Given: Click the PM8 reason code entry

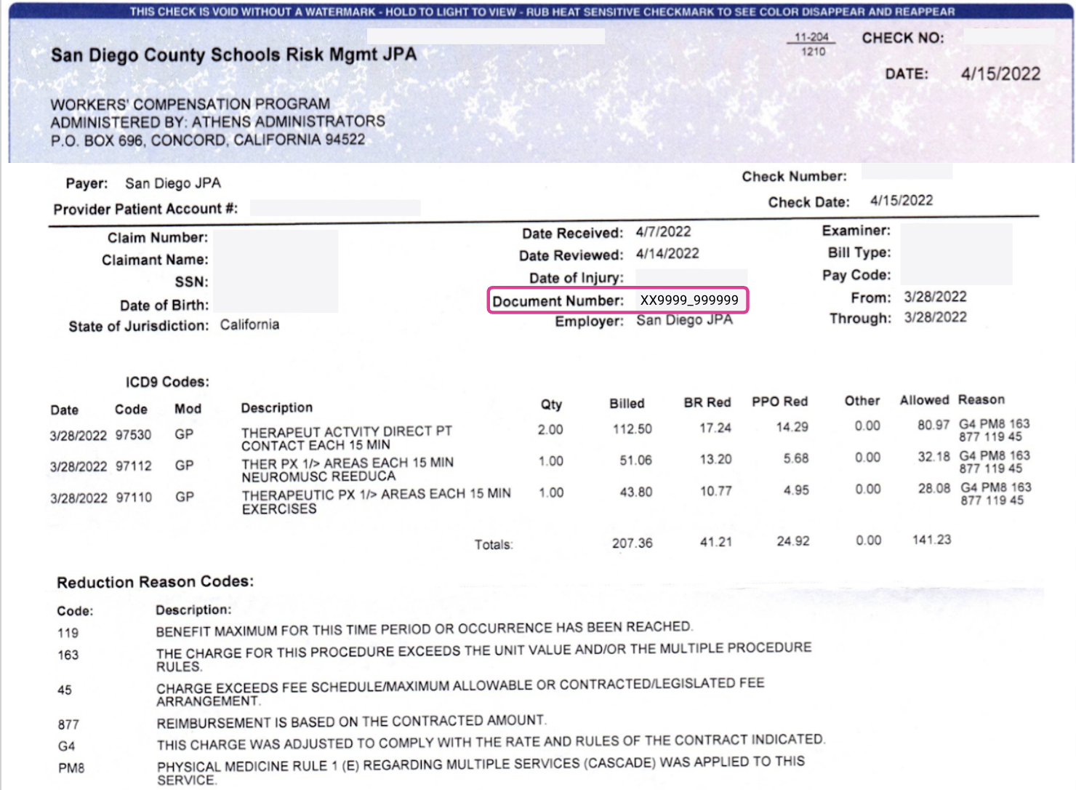Looking at the screenshot, I should [x=69, y=767].
